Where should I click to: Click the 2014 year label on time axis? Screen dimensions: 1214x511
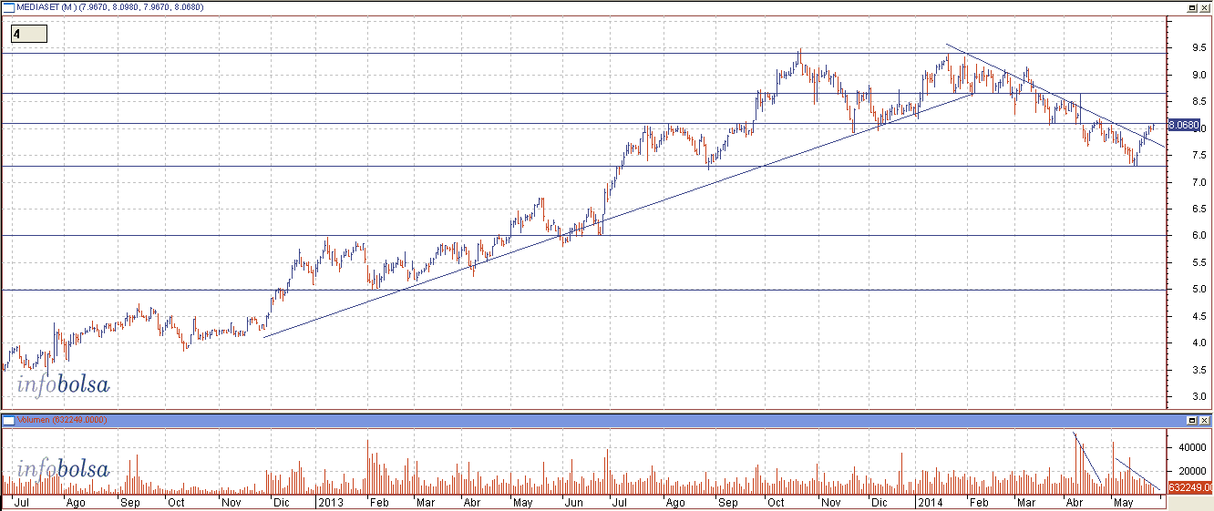point(928,502)
